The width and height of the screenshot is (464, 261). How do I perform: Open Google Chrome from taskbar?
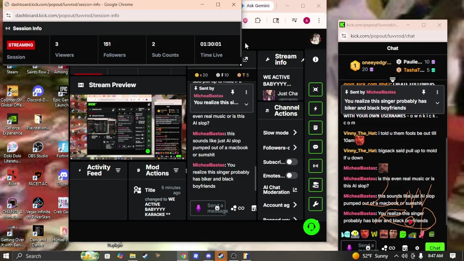183,256
